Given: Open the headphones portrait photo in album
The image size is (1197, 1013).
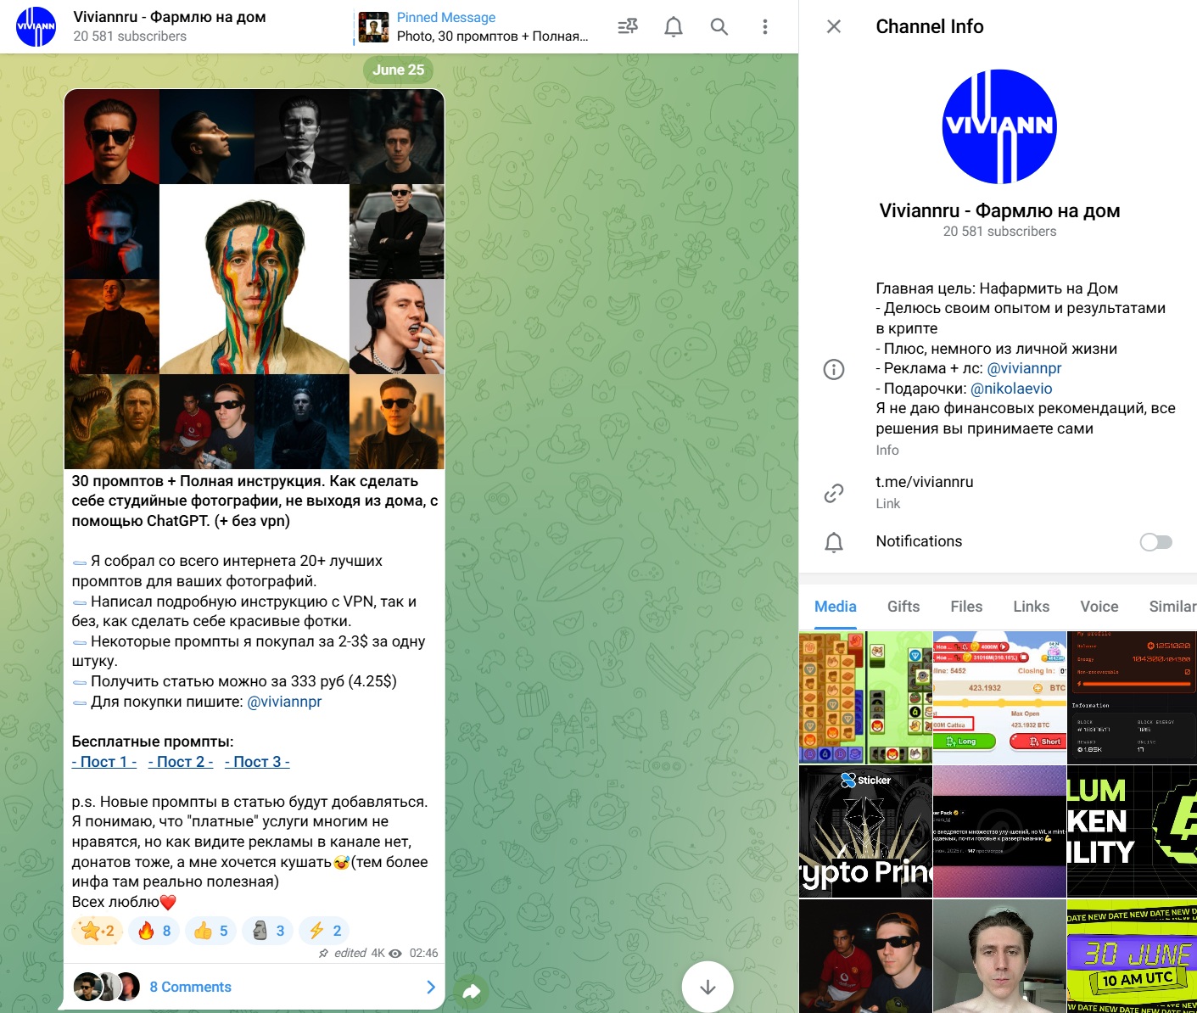Looking at the screenshot, I should [x=397, y=327].
